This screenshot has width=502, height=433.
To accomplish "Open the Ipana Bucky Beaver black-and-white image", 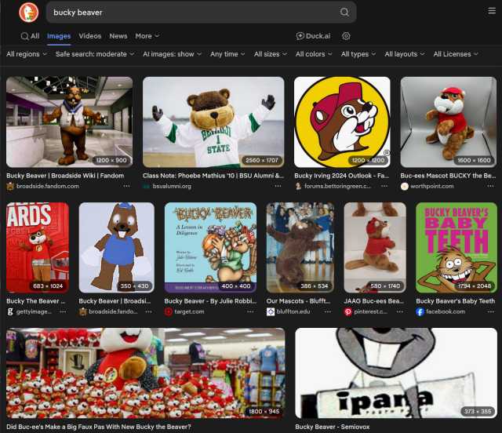I will click(396, 373).
